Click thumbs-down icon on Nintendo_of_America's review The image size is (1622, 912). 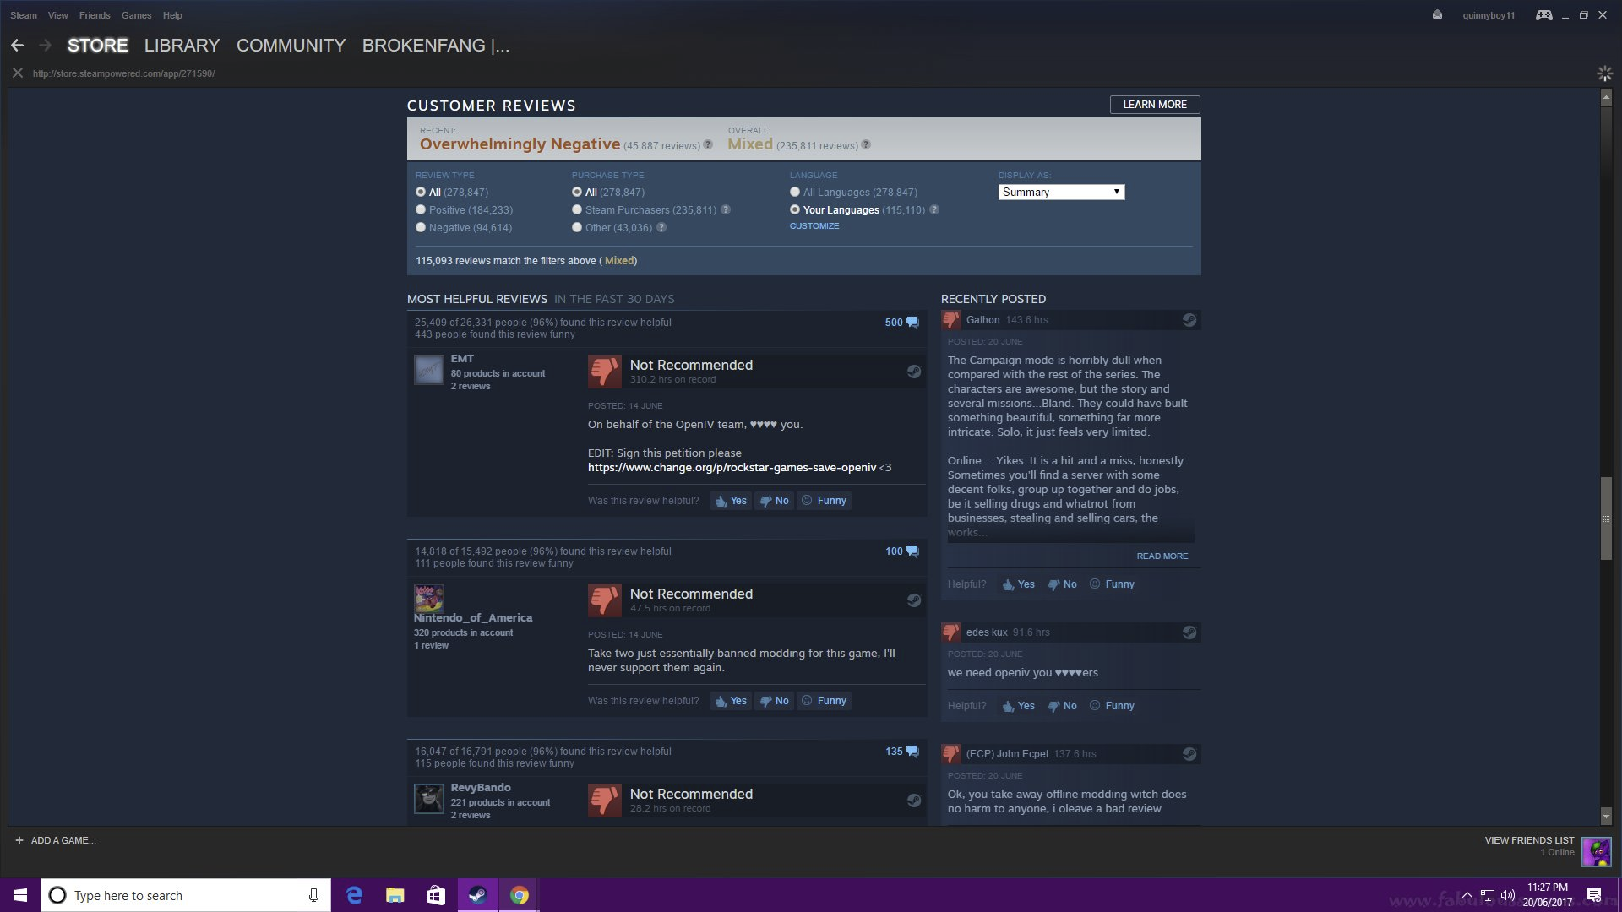[605, 600]
